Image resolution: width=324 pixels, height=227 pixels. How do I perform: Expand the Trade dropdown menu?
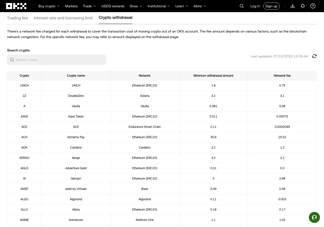[x=89, y=6]
